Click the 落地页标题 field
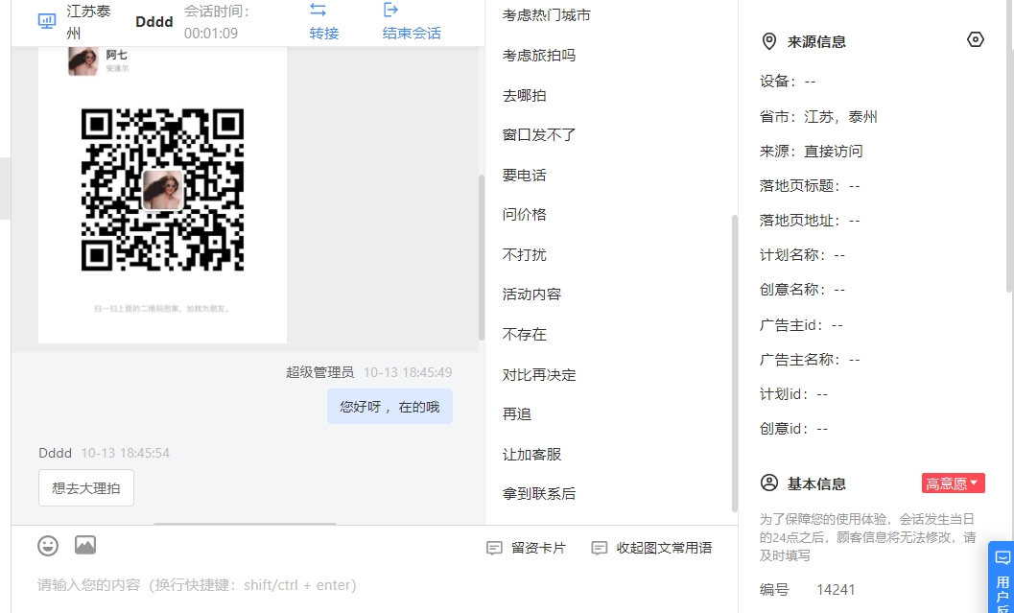1014x613 pixels. 810,186
